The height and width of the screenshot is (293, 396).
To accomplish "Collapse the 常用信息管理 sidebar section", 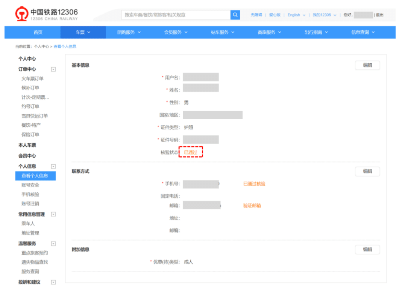I will click(x=53, y=214).
